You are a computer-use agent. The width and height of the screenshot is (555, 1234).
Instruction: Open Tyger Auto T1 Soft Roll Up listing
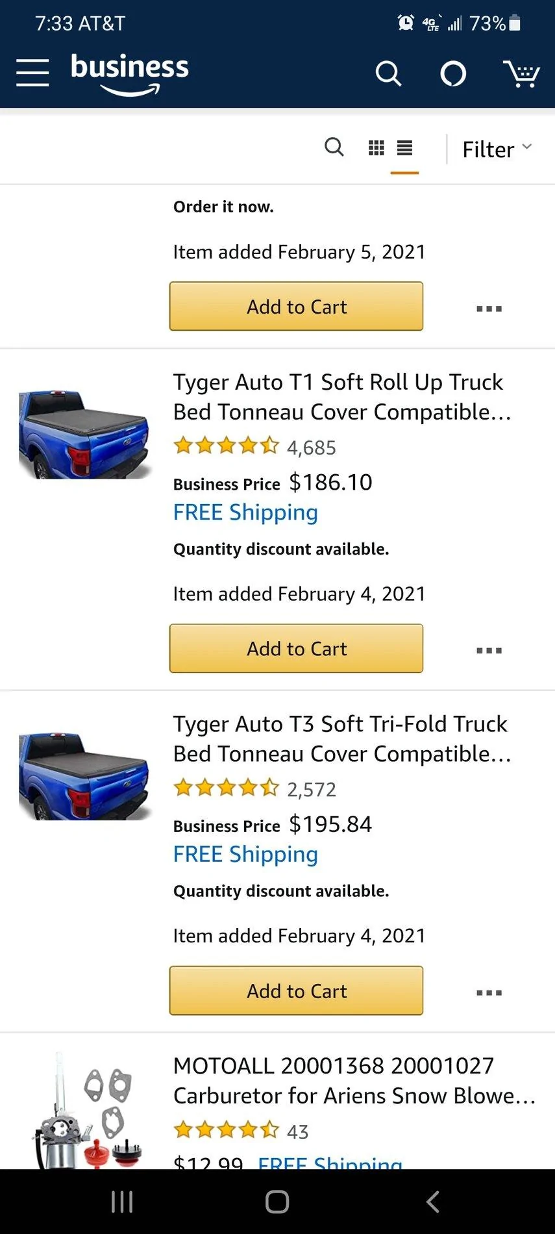click(341, 397)
